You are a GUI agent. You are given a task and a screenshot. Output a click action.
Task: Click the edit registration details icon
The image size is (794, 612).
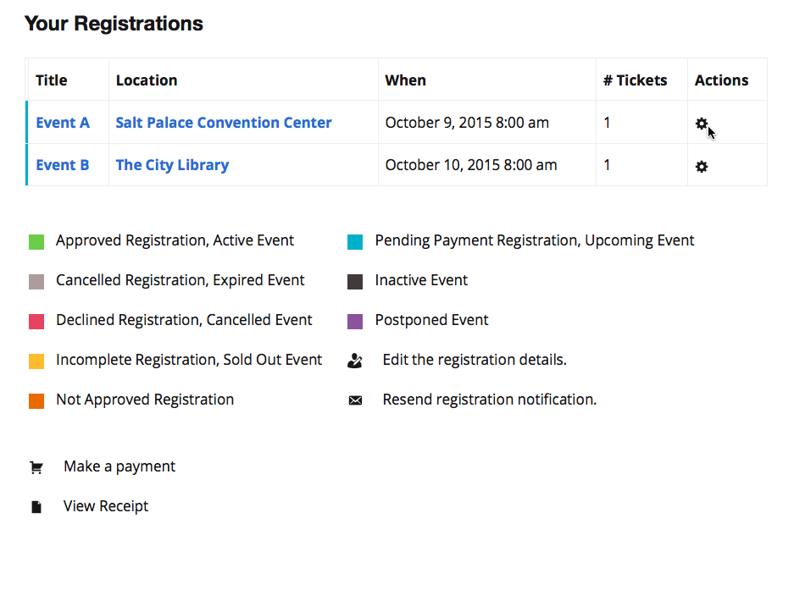[x=355, y=360]
